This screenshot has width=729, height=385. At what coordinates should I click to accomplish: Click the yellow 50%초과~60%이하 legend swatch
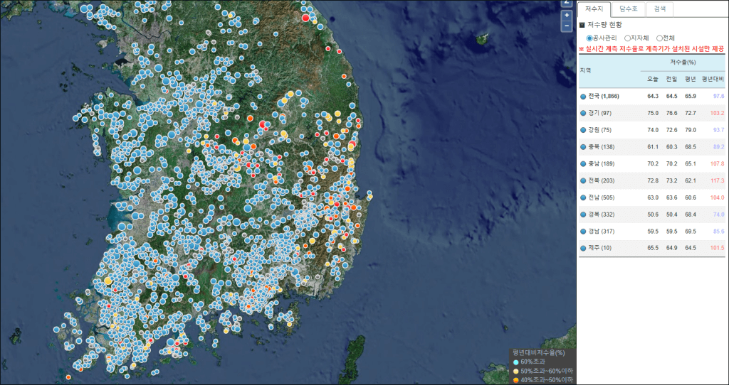pos(516,372)
